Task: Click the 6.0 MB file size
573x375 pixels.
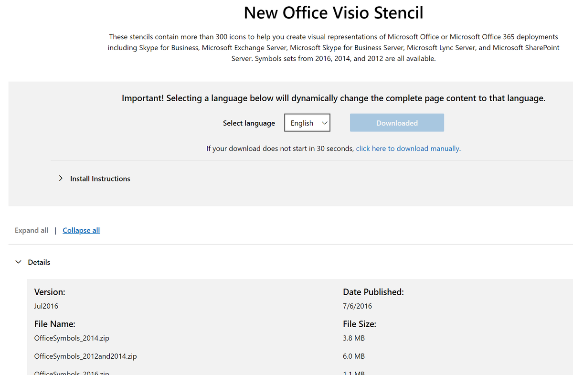Action: pyautogui.click(x=354, y=356)
